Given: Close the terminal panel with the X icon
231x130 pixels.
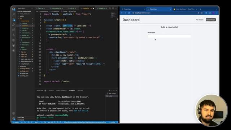Looking at the screenshot, I should (x=116, y=91).
